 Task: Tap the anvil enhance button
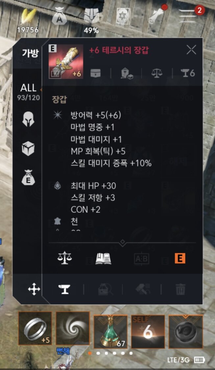coord(64,289)
